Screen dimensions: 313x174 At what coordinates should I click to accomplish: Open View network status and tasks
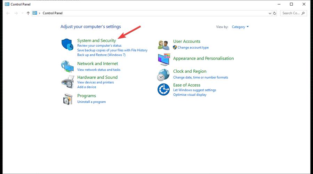tap(99, 70)
